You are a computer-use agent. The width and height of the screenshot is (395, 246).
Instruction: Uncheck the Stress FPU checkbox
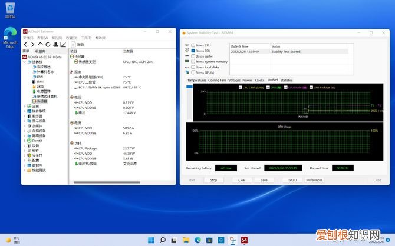click(193, 51)
